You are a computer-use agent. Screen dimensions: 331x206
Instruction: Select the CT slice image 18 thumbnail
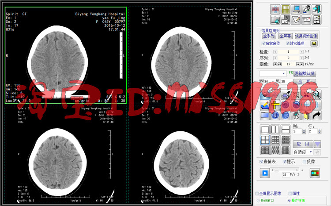(190, 56)
